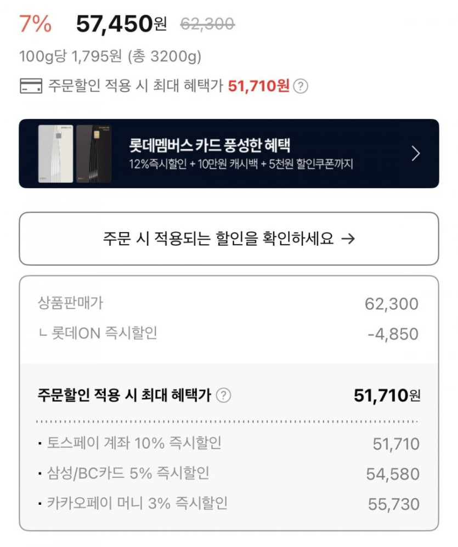Open the banner using its right chevron
Screen dimensions: 458x547
pyautogui.click(x=416, y=154)
